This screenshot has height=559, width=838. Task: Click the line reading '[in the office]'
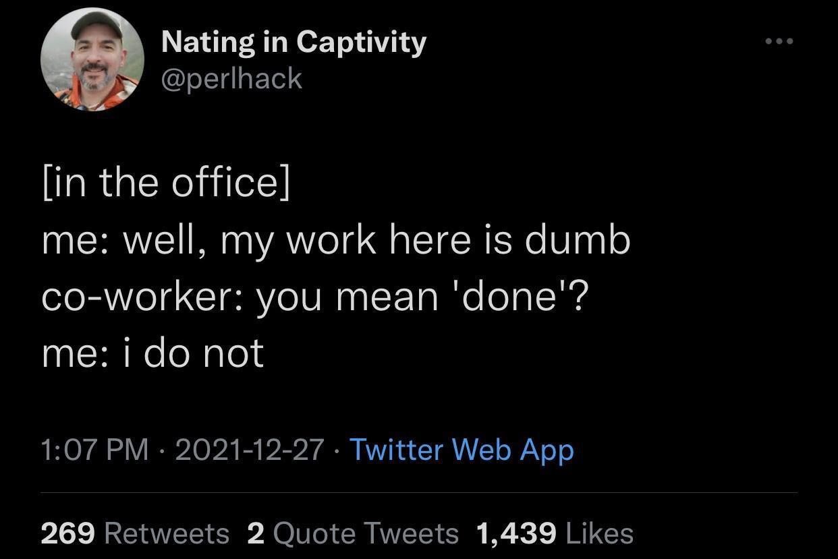(x=165, y=181)
